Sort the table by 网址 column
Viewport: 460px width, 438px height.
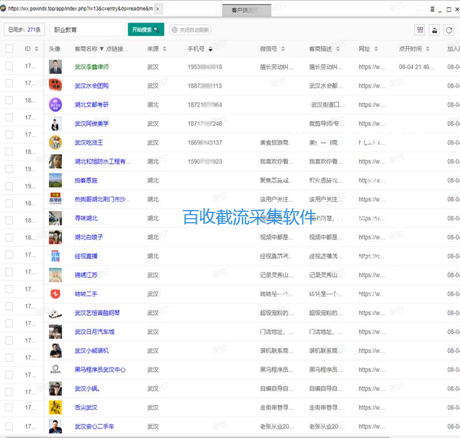(x=376, y=48)
